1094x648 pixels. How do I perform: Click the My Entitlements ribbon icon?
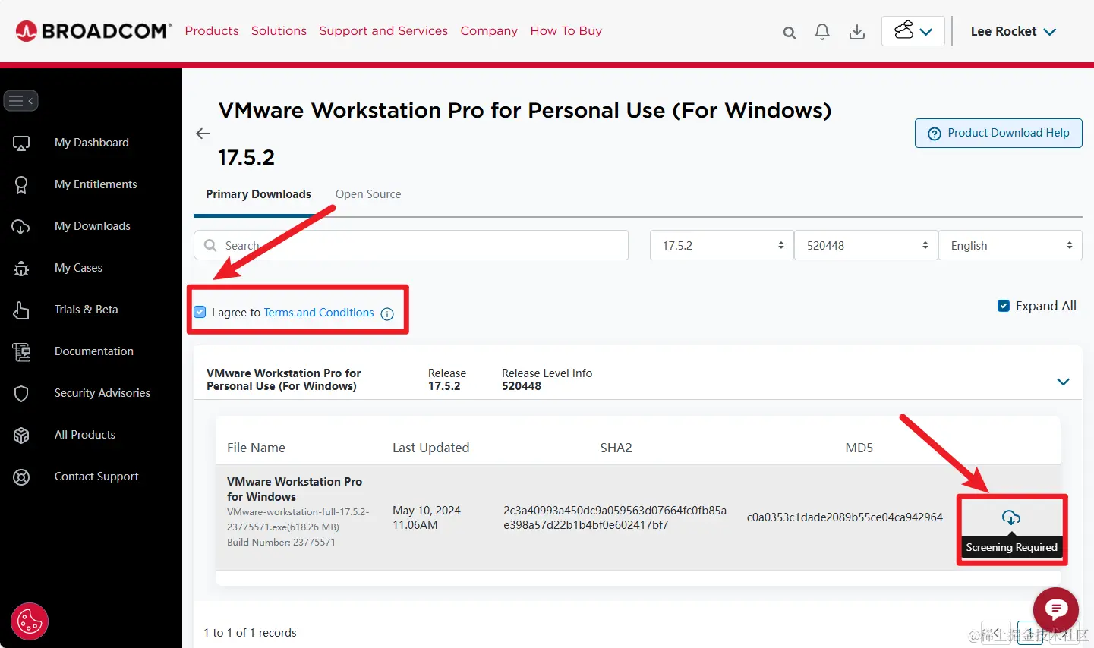(x=21, y=184)
